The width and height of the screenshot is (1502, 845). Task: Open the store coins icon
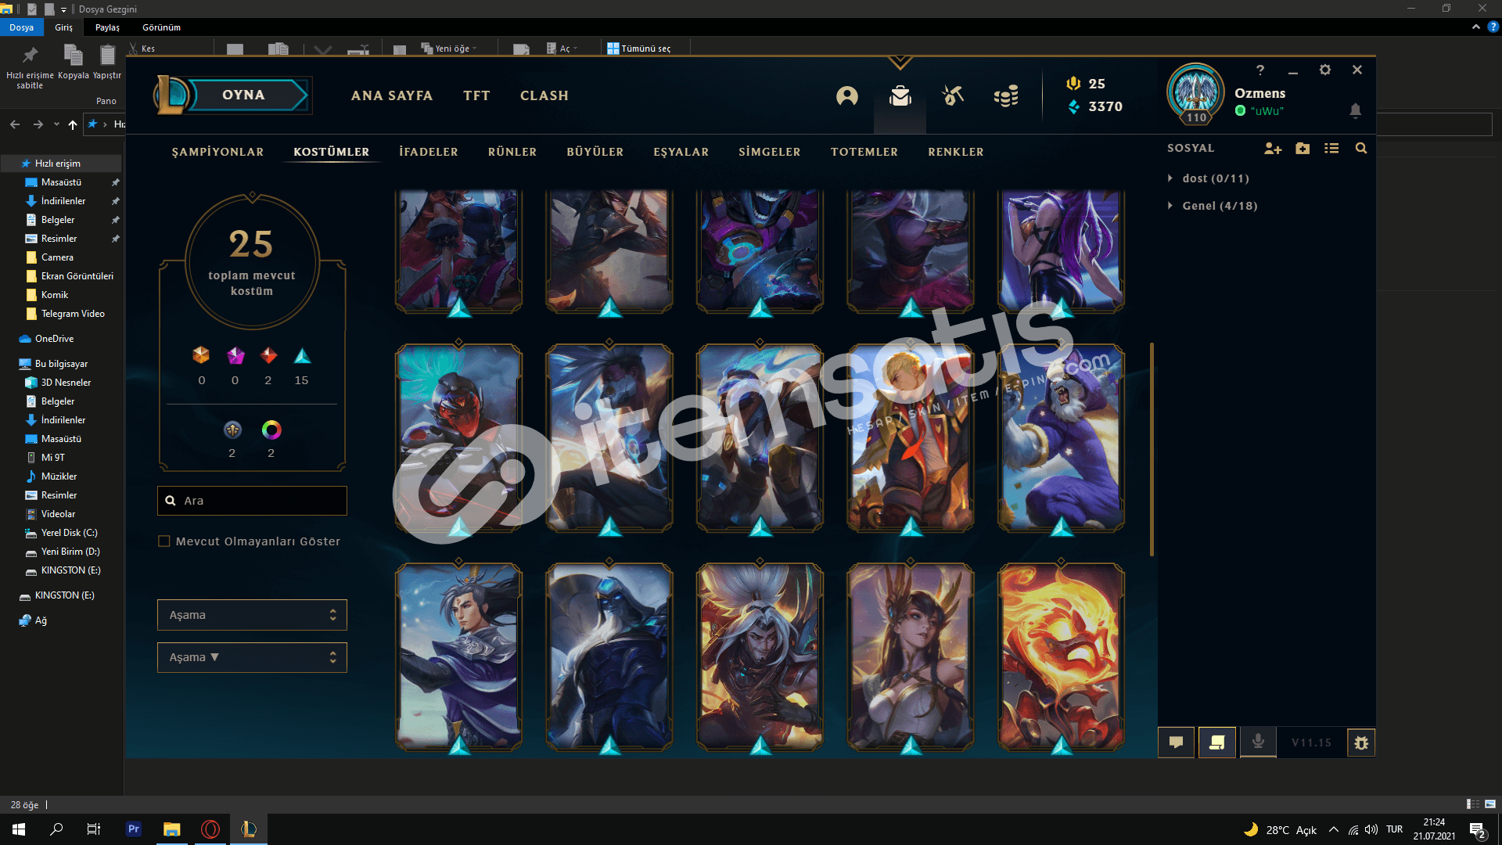[1006, 95]
